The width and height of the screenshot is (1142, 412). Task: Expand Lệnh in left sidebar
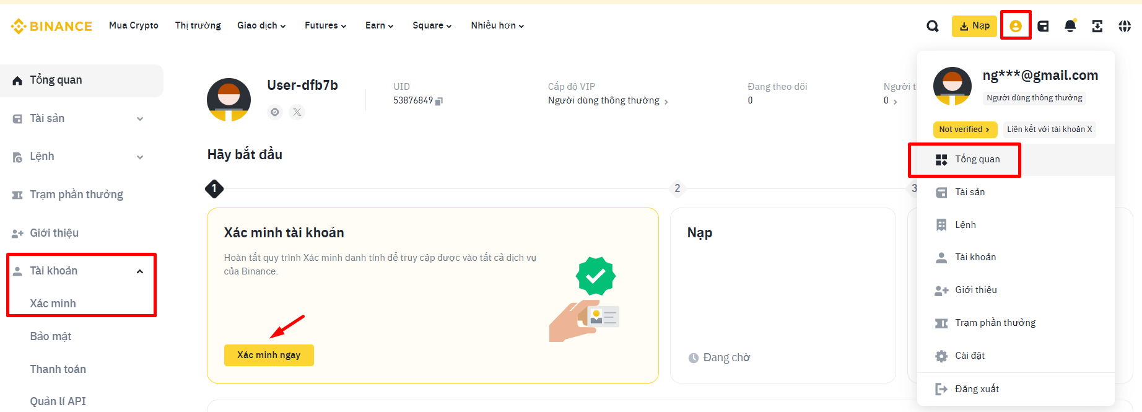pos(82,157)
